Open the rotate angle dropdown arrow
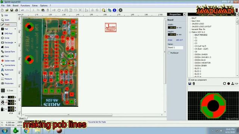 [62, 10]
